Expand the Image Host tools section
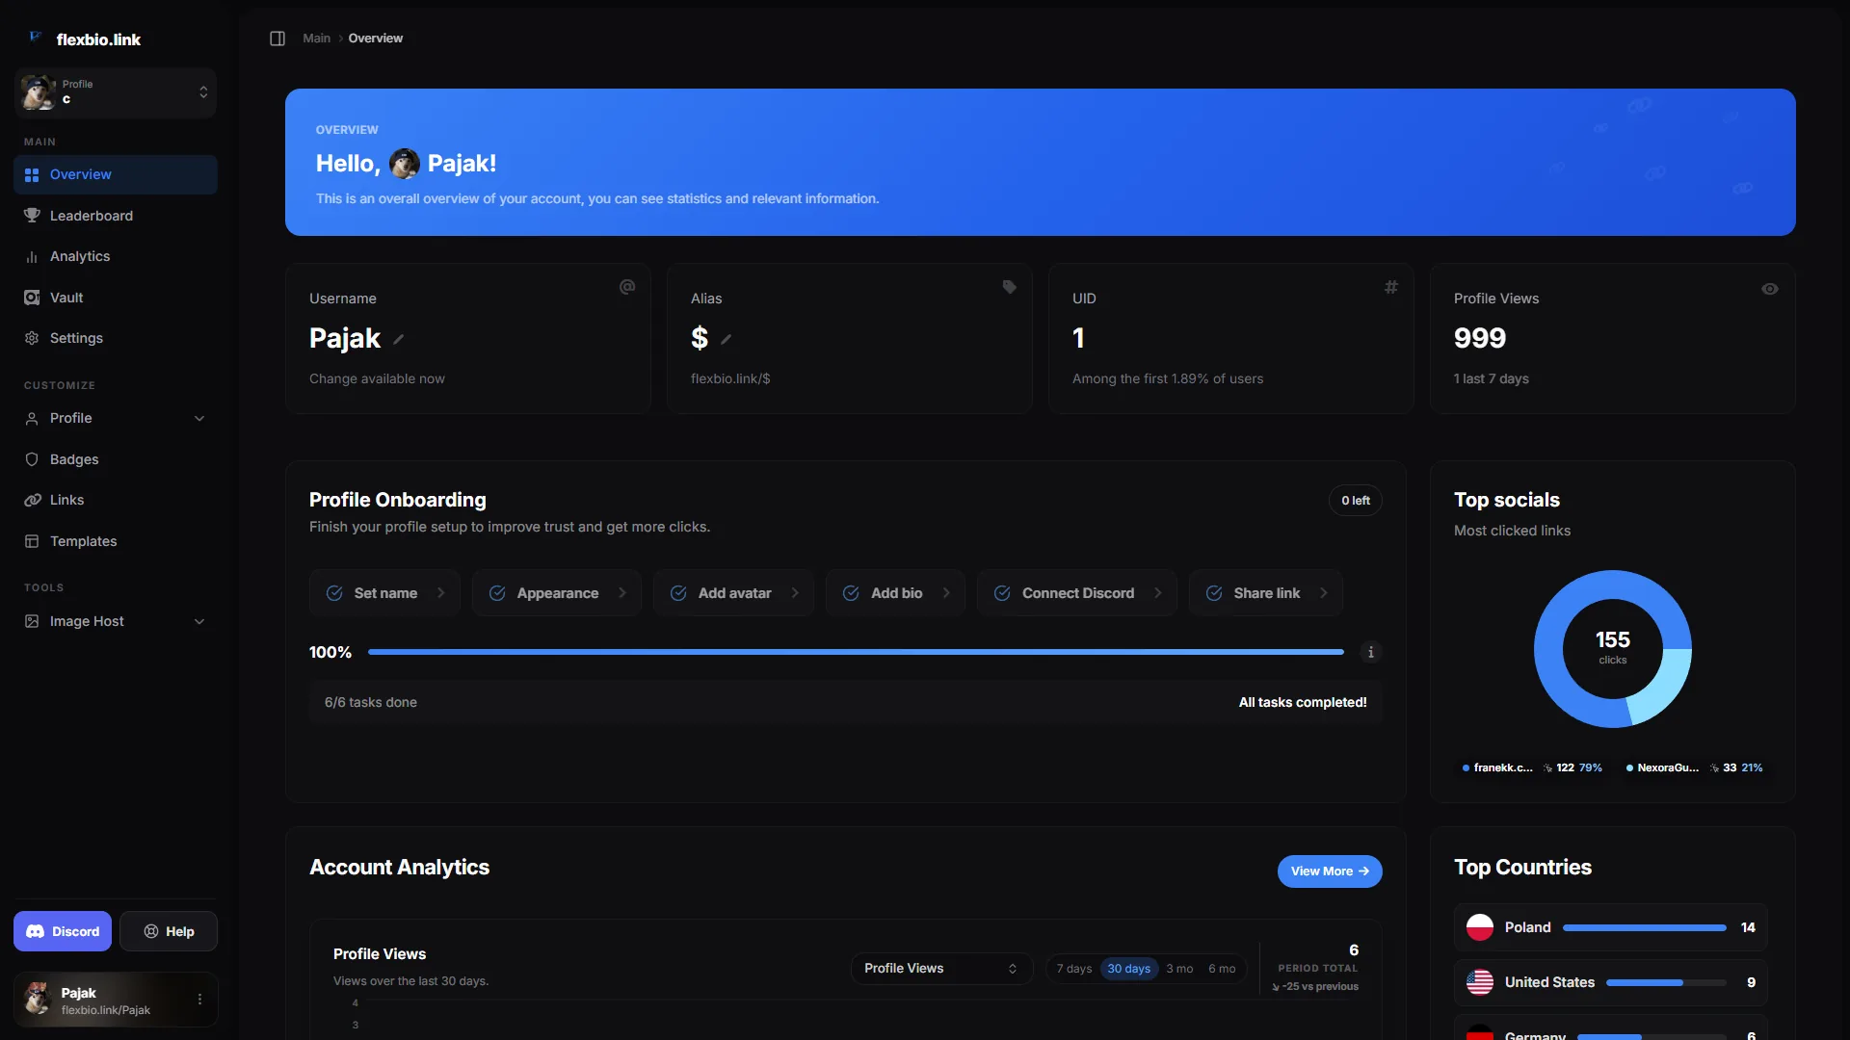Screen dimensions: 1850x1040 pos(116,622)
